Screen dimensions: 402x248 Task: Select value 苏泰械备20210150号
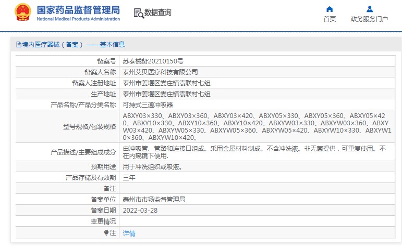pyautogui.click(x=153, y=61)
